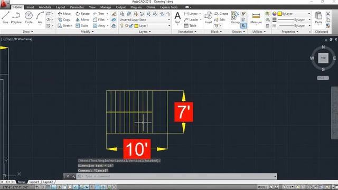This screenshot has height=190, width=338.
Task: Toggle Layer1 freeze sun icon
Action: pyautogui.click(x=127, y=26)
